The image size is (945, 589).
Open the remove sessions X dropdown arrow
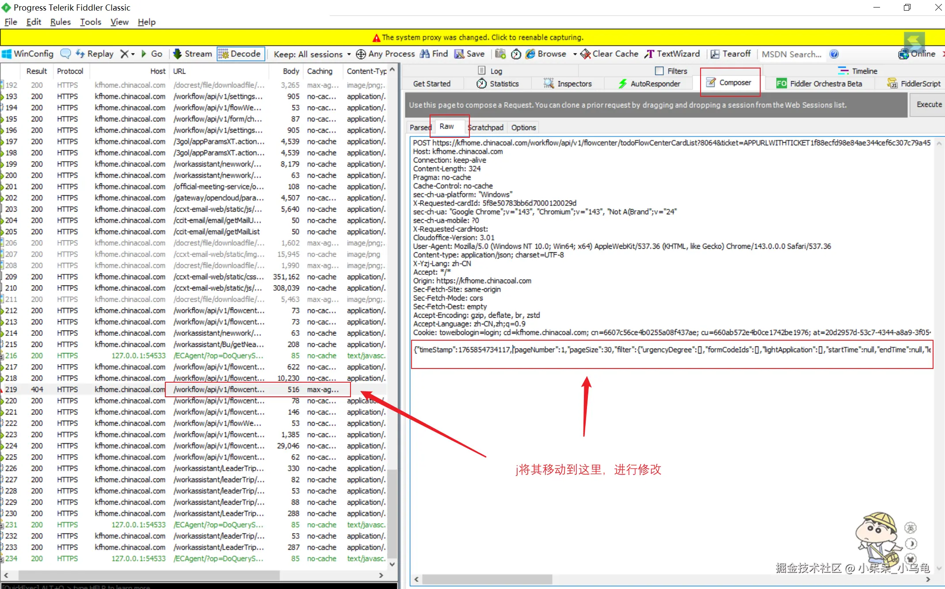tap(133, 54)
